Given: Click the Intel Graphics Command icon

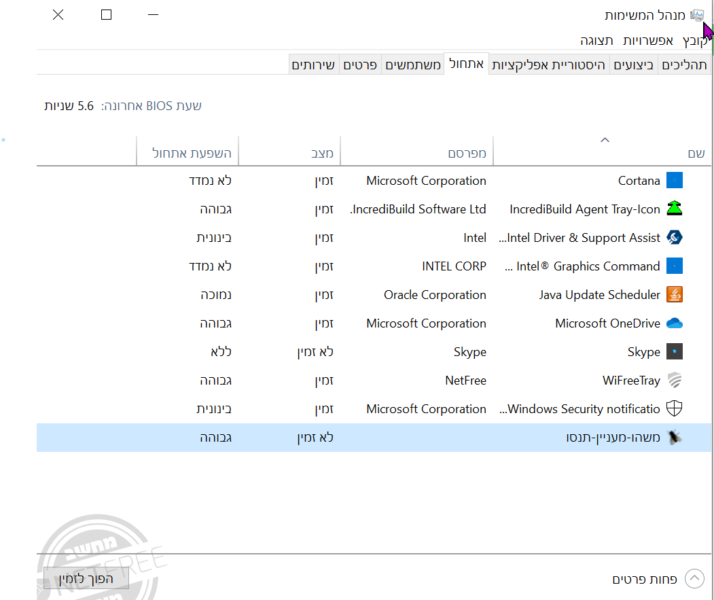Looking at the screenshot, I should [674, 266].
